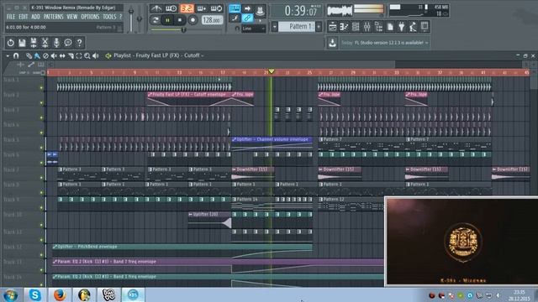Click the one-click audio recording microphone icon
538x302 pixels.
(x=56, y=43)
